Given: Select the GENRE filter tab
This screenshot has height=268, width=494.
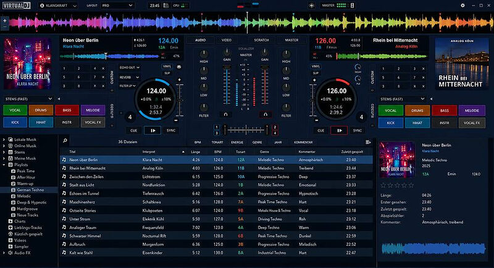Looking at the screenshot, I should point(257,143).
